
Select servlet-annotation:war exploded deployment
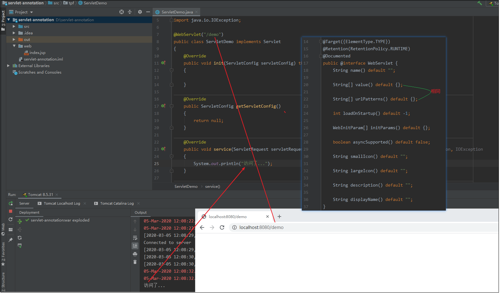pyautogui.click(x=60, y=220)
